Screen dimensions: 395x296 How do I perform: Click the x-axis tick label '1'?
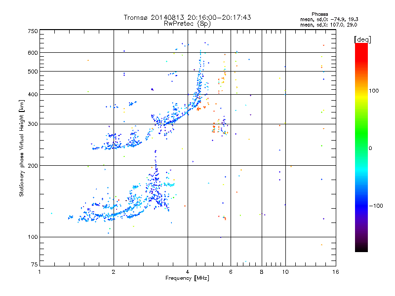(x=39, y=272)
